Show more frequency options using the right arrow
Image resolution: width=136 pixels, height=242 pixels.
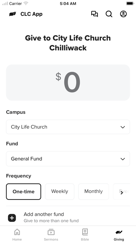(122, 193)
